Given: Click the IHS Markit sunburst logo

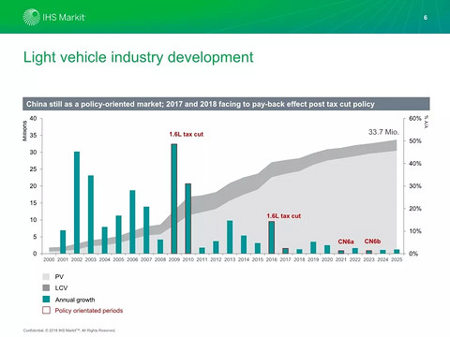Looking at the screenshot, I should [x=31, y=17].
